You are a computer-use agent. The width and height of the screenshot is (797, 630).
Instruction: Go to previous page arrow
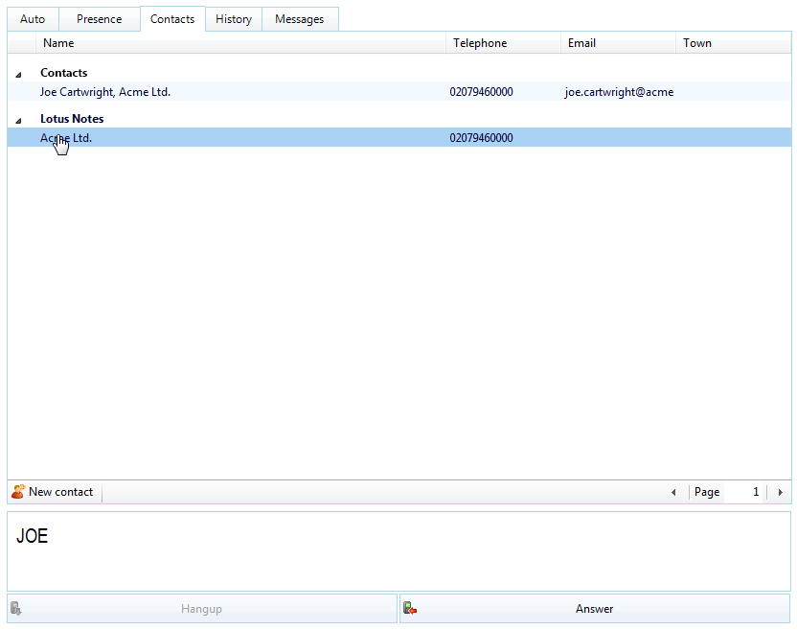(673, 492)
